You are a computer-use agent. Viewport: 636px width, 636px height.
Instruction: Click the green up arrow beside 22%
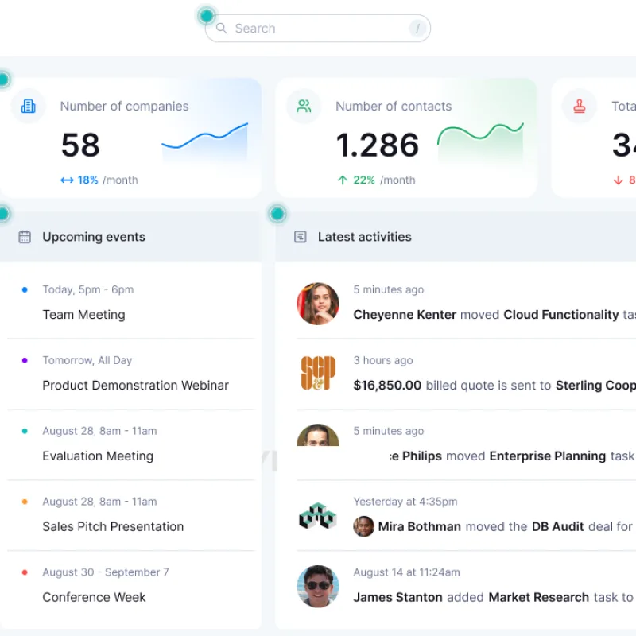(x=343, y=180)
